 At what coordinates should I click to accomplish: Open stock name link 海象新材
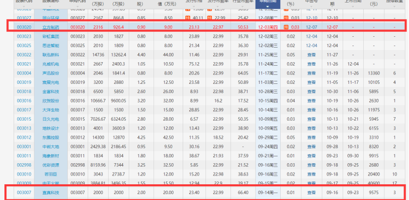51,156
